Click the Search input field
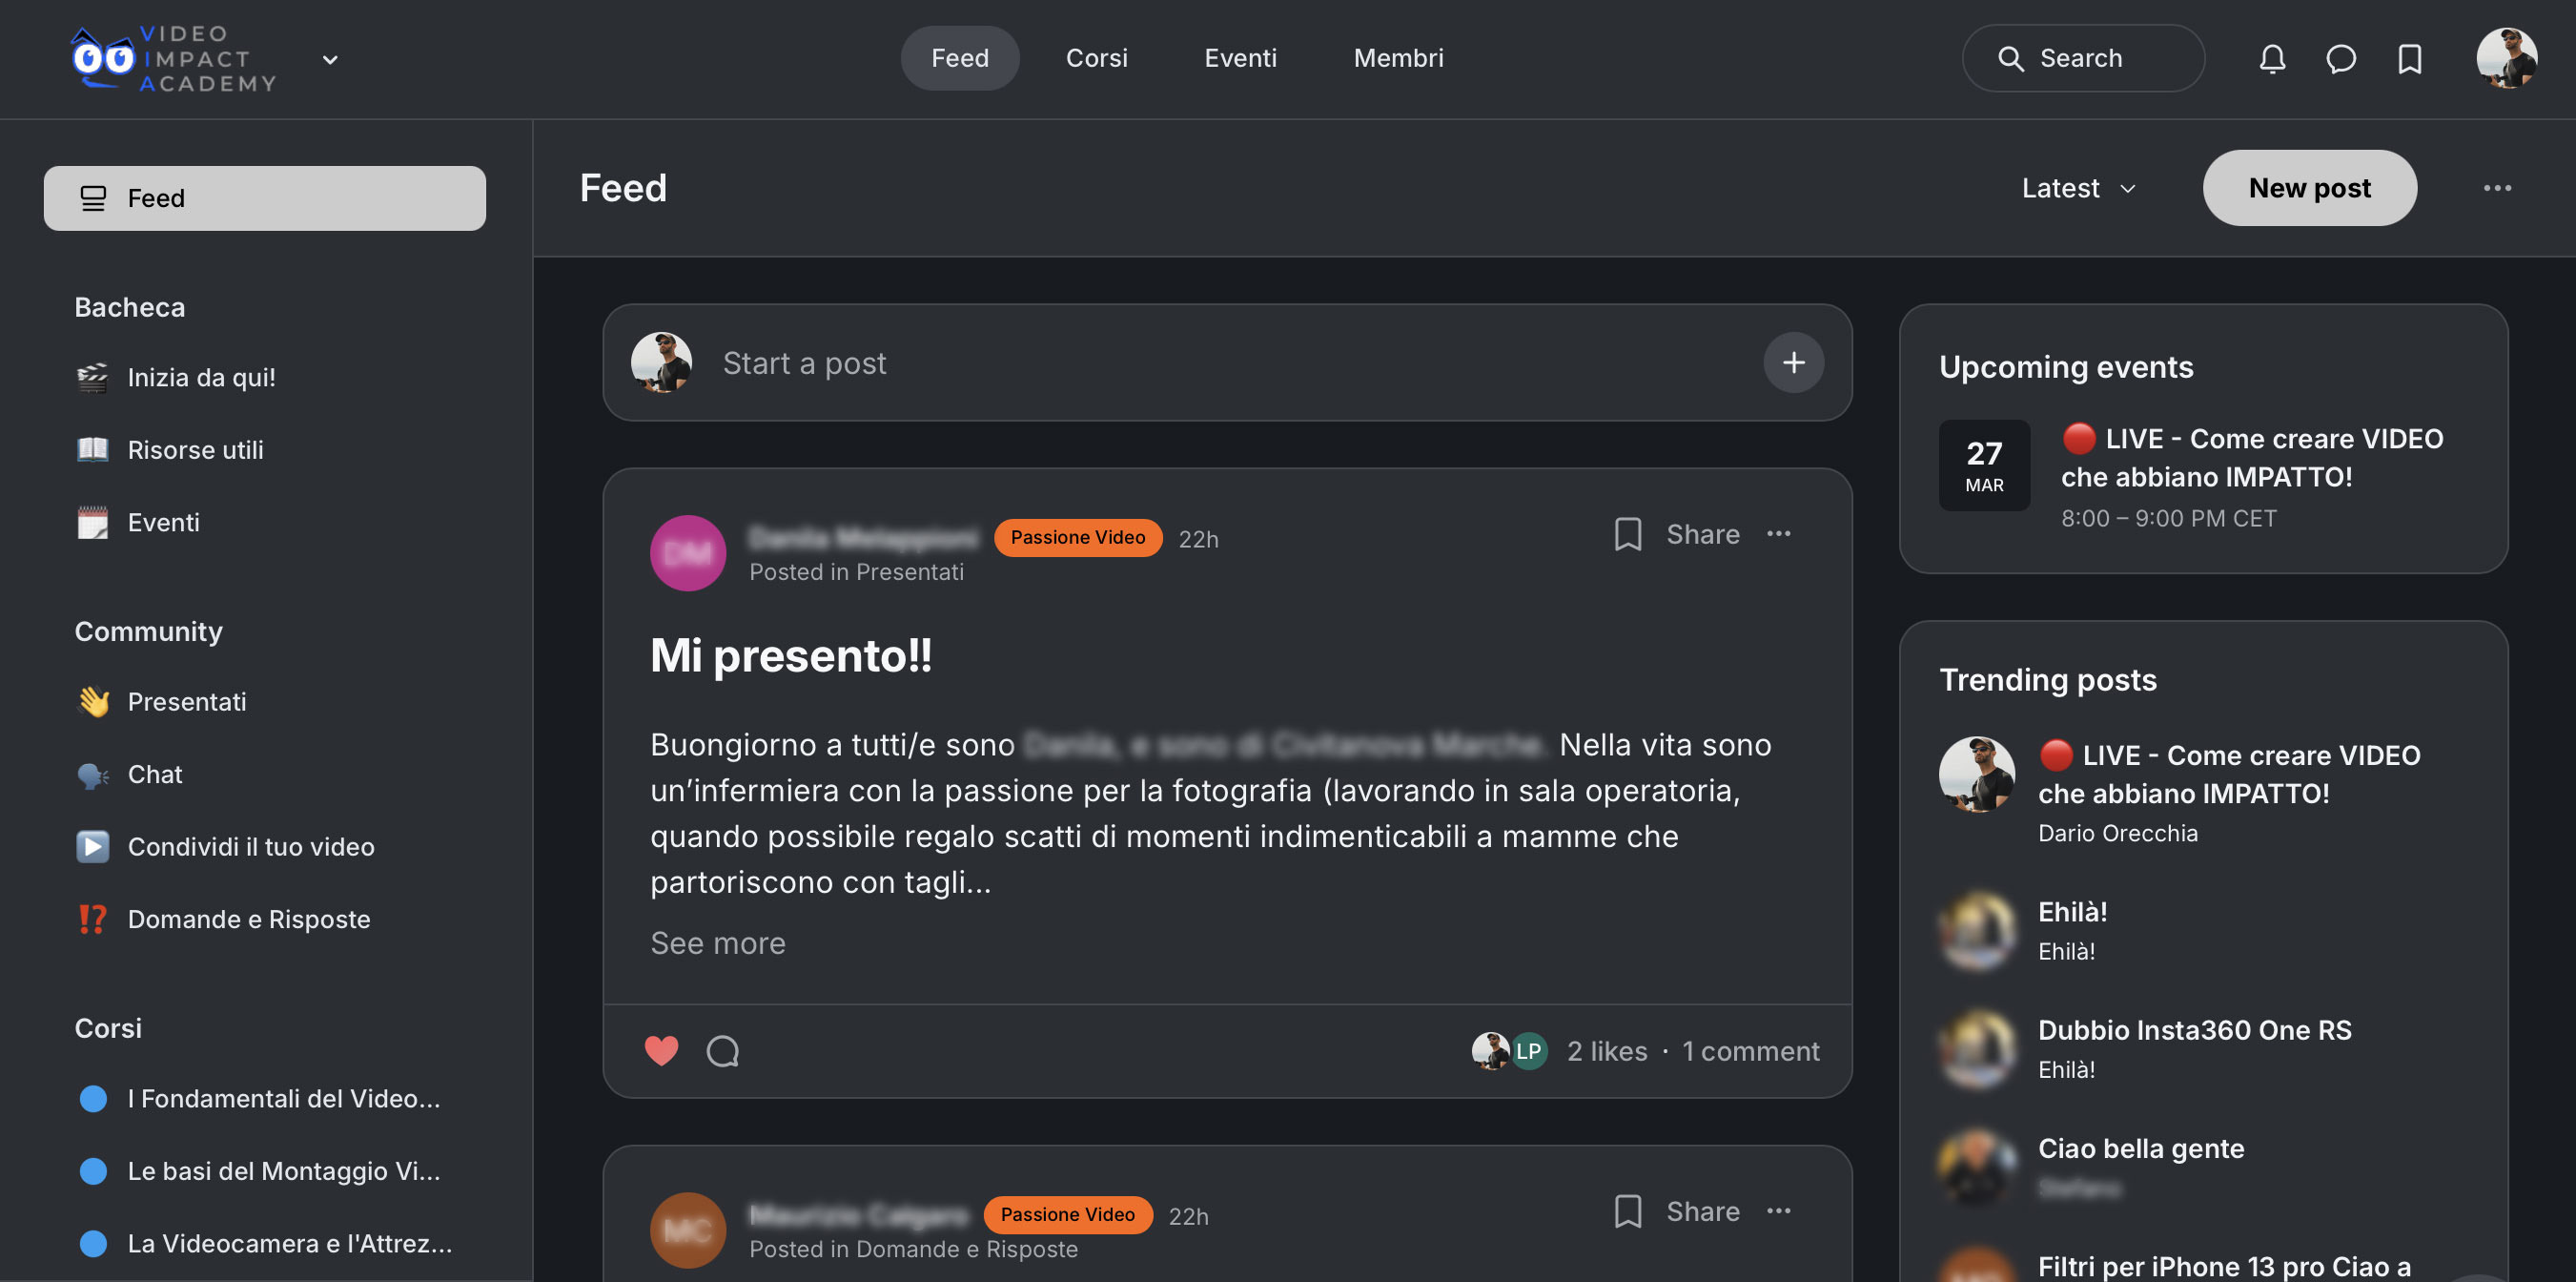 2083,58
